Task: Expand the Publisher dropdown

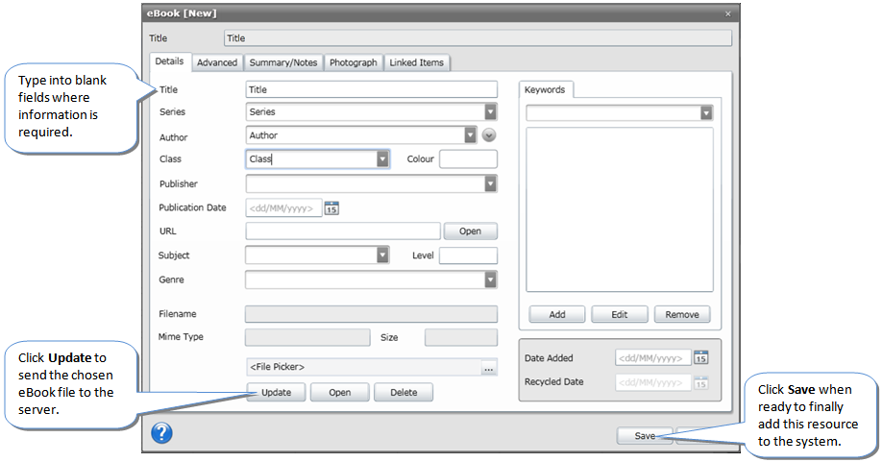Action: click(x=490, y=183)
